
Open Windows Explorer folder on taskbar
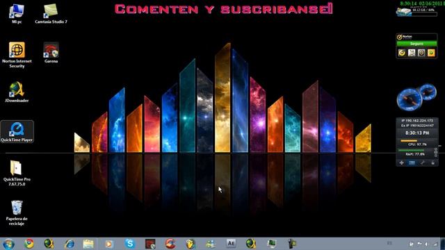88,244
